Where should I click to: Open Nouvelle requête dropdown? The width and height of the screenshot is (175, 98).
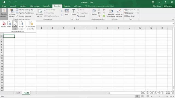coord(12,13)
